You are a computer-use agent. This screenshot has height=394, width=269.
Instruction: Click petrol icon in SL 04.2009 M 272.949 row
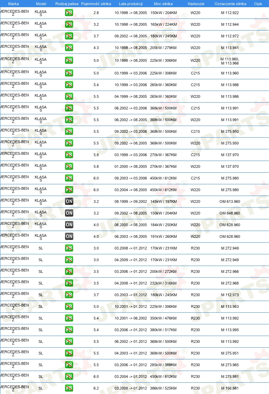[69, 260]
